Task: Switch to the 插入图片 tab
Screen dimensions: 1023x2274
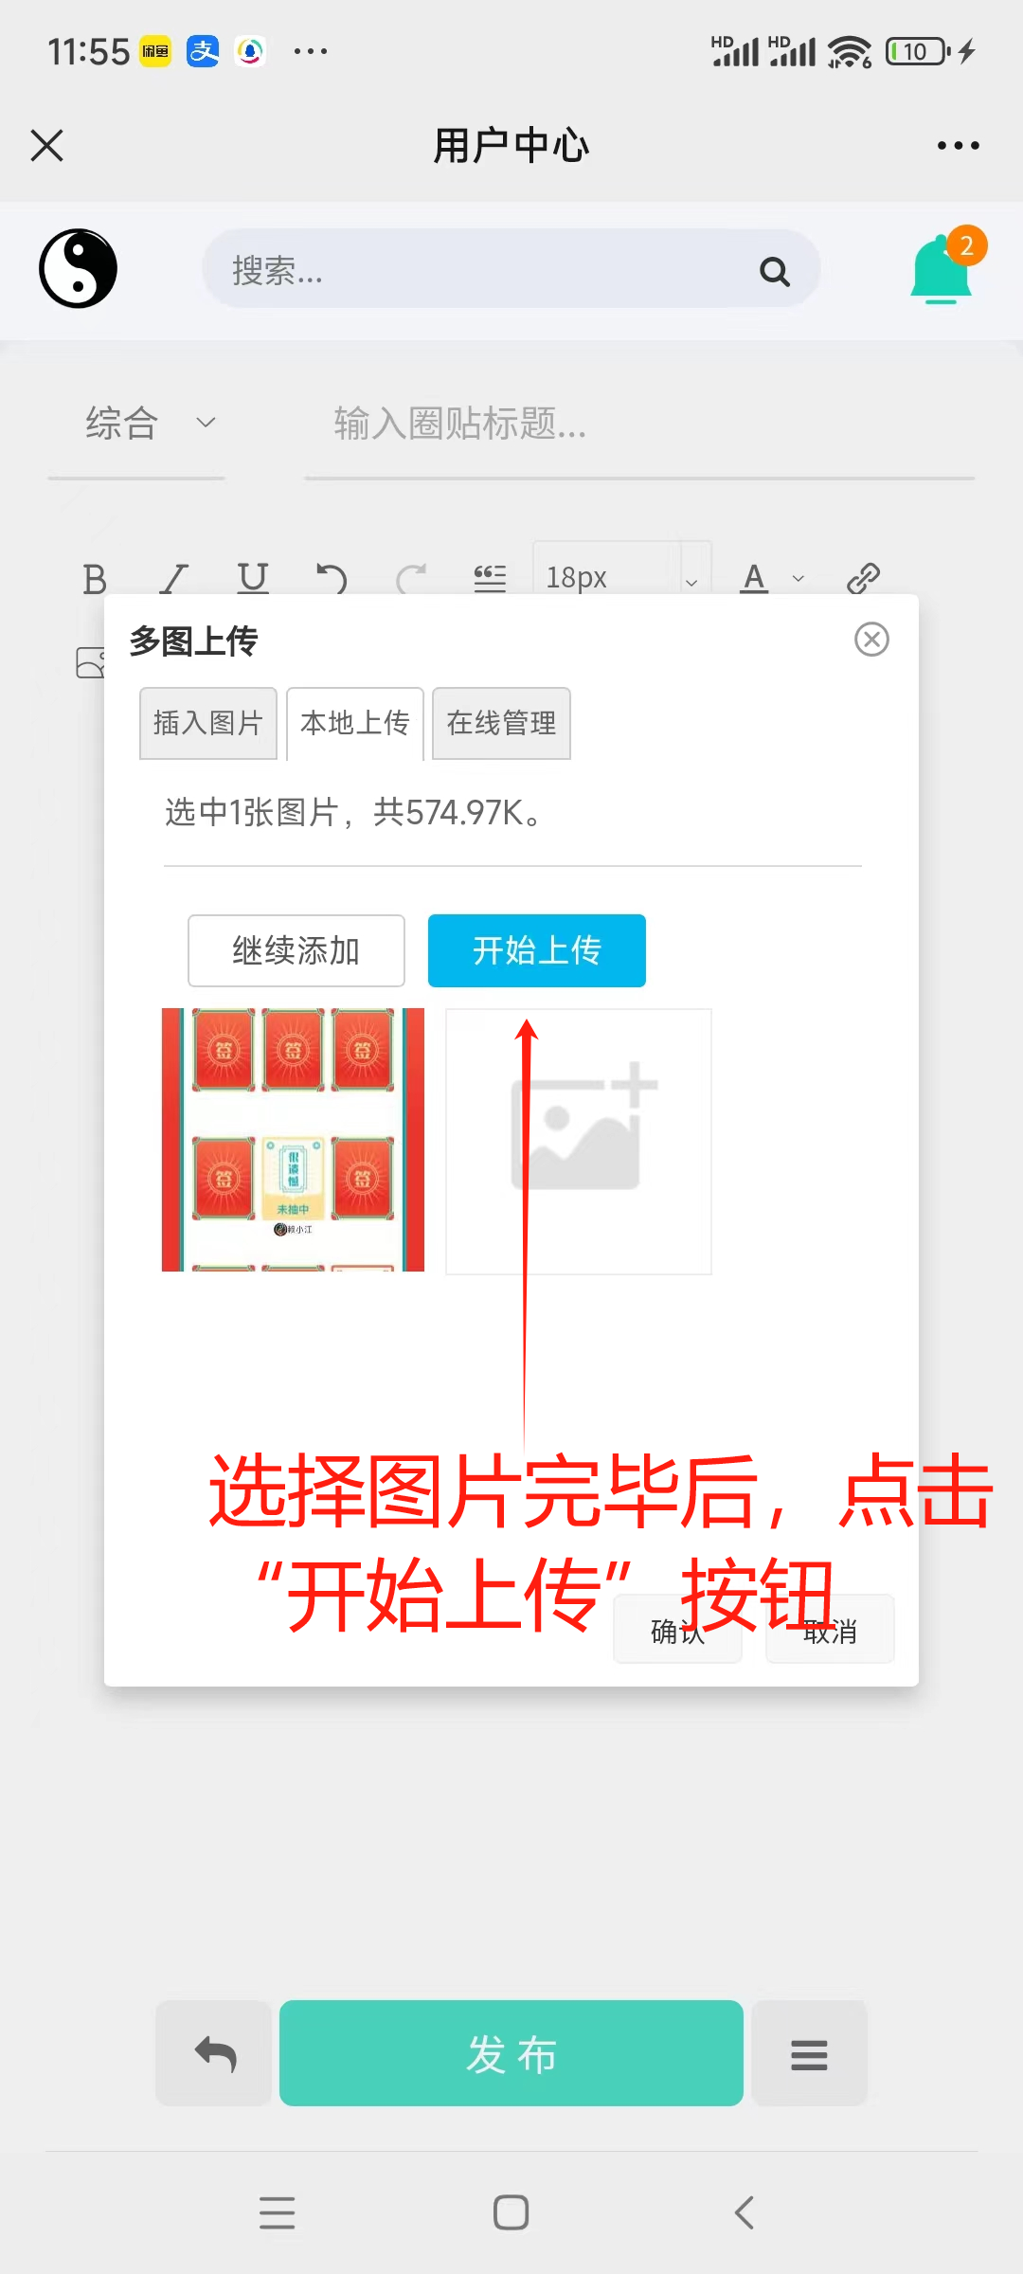Action: coord(208,723)
